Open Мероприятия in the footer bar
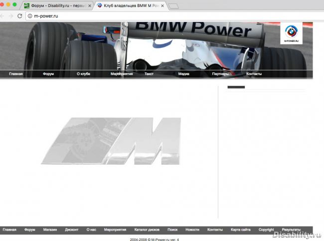This screenshot has width=324, height=241. 115,230
